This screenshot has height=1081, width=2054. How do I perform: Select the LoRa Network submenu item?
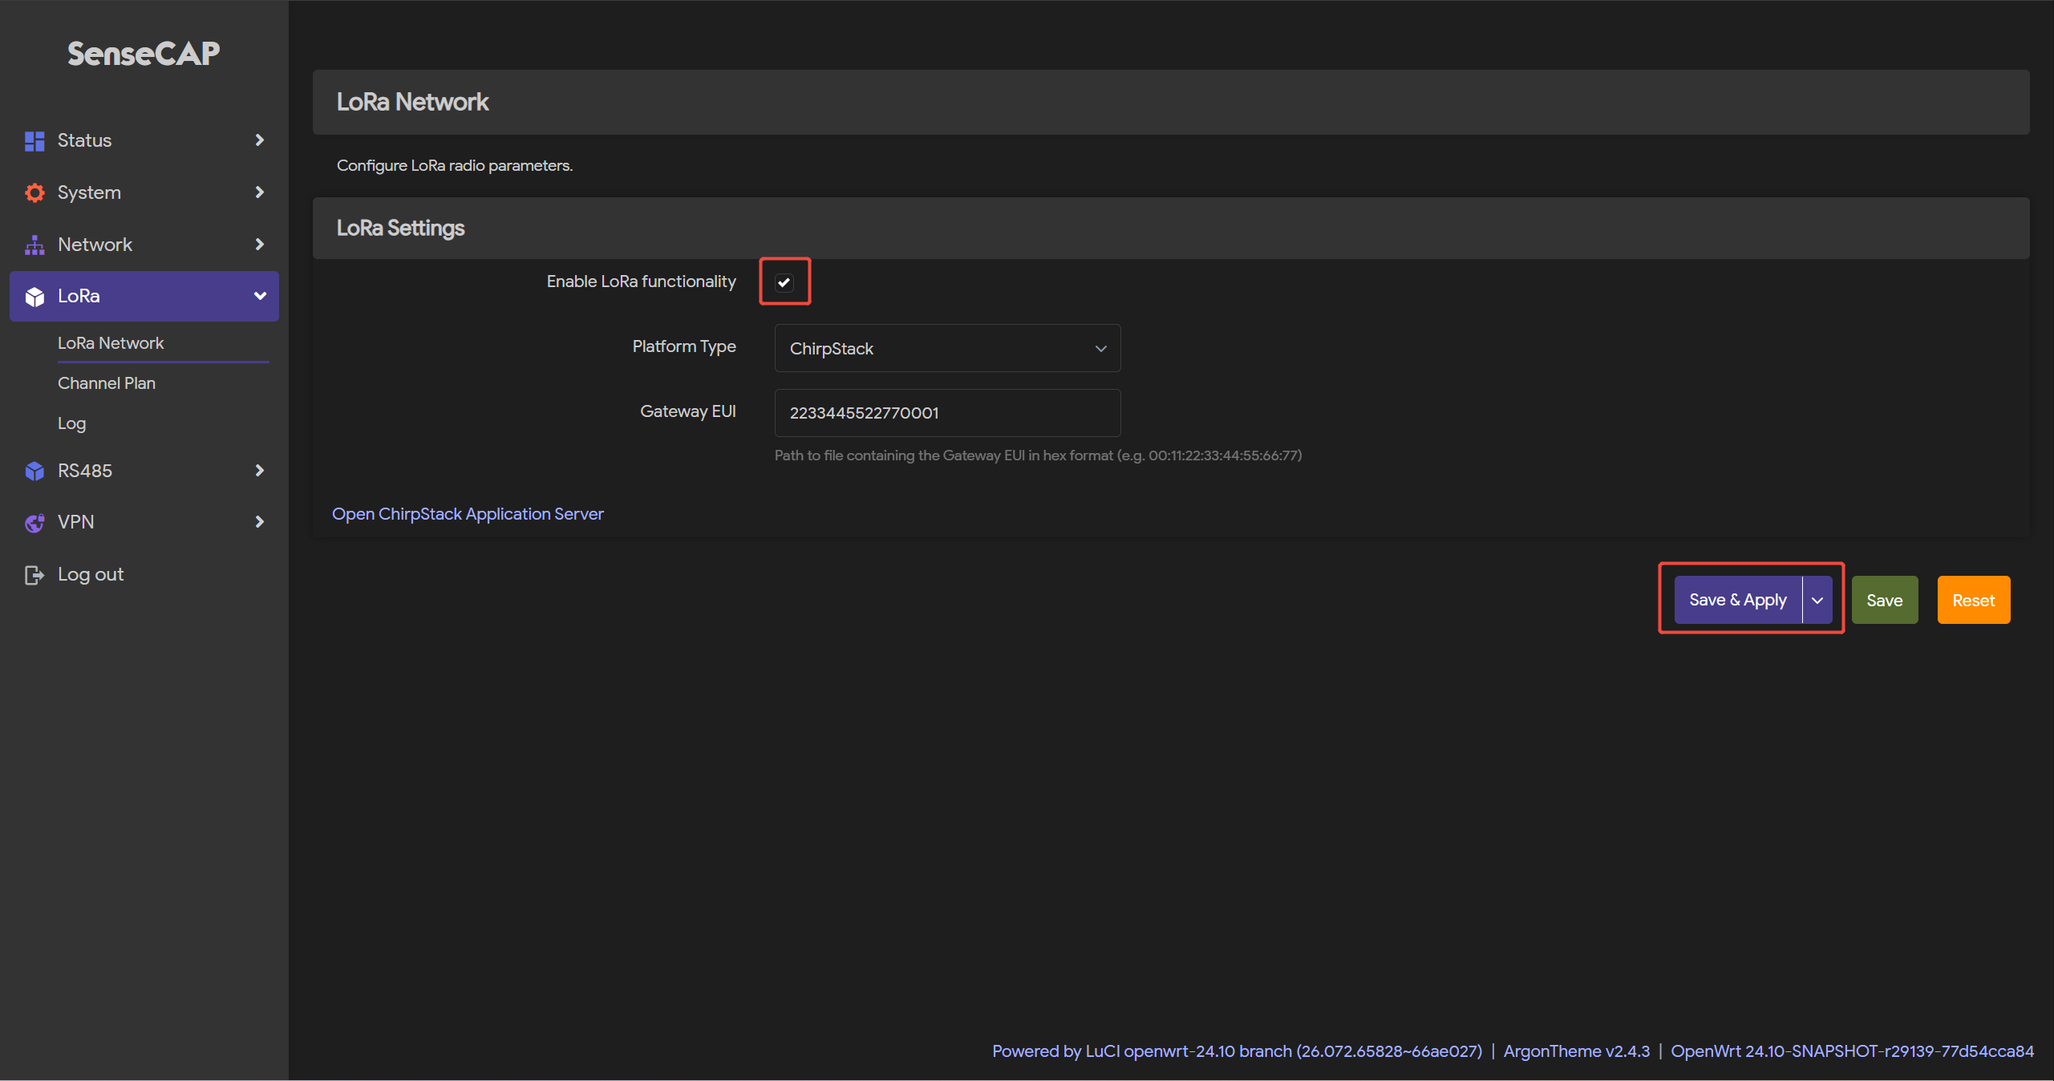click(111, 343)
